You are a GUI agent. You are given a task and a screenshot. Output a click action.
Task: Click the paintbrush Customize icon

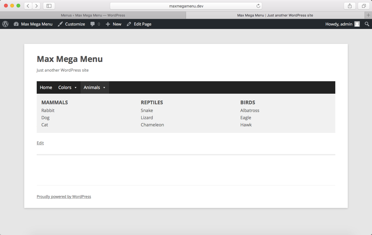coord(60,24)
